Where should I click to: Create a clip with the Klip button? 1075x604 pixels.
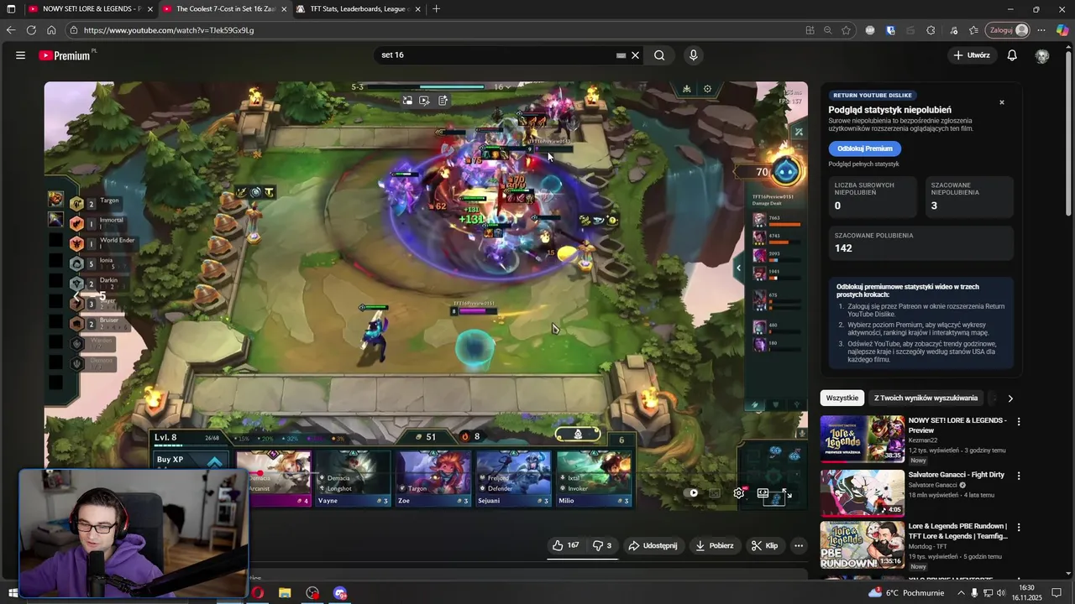tap(765, 545)
